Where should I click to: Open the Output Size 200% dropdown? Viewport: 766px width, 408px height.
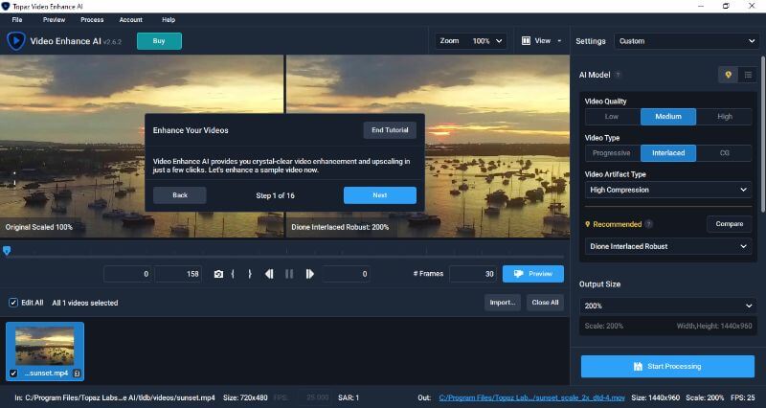coord(668,306)
